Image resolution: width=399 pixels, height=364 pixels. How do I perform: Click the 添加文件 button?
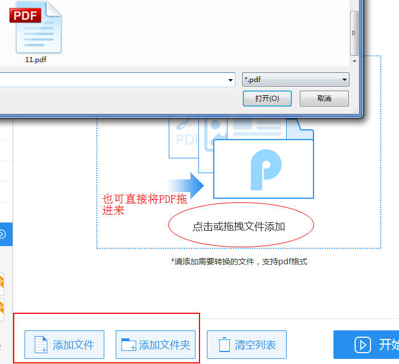pyautogui.click(x=64, y=345)
